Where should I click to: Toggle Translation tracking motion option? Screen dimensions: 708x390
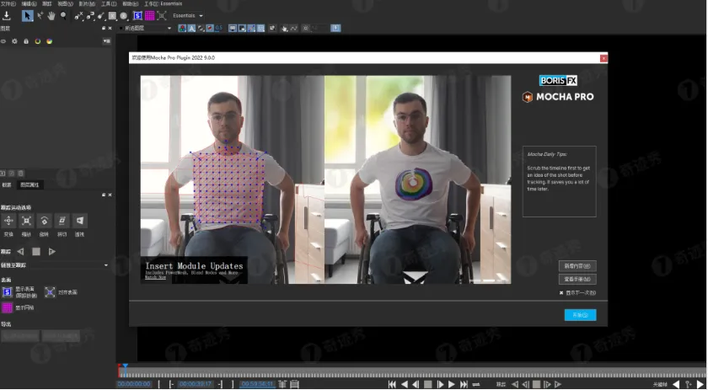tap(8, 221)
